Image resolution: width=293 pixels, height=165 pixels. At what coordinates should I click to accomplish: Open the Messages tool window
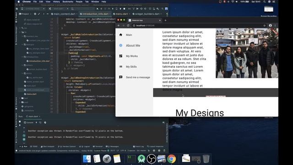point(112,147)
